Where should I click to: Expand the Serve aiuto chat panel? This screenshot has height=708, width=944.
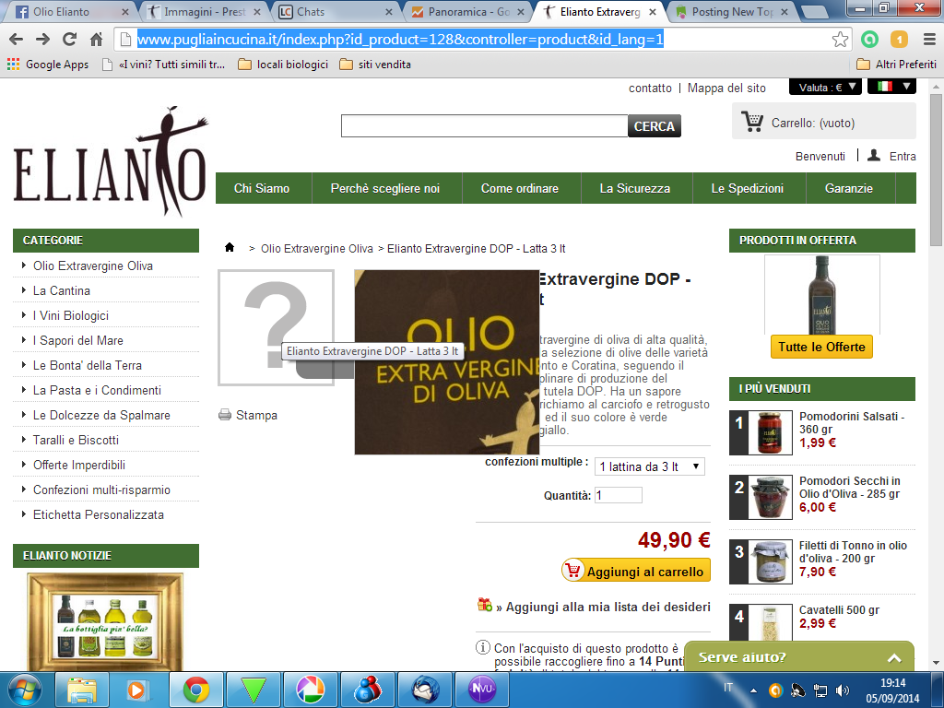[799, 656]
